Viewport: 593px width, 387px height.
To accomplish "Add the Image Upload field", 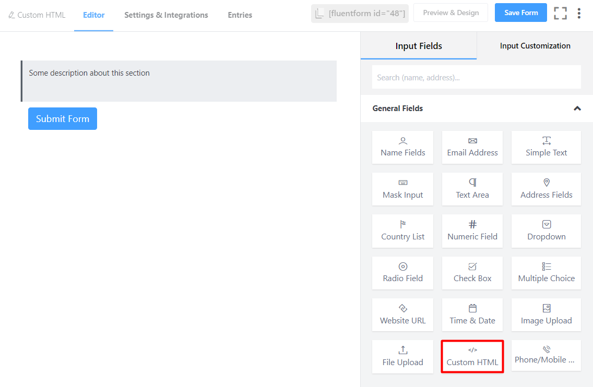I will point(546,315).
